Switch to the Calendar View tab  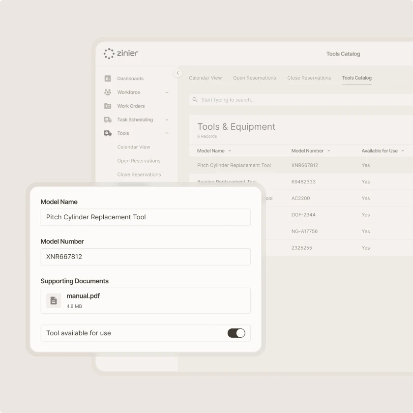click(205, 78)
